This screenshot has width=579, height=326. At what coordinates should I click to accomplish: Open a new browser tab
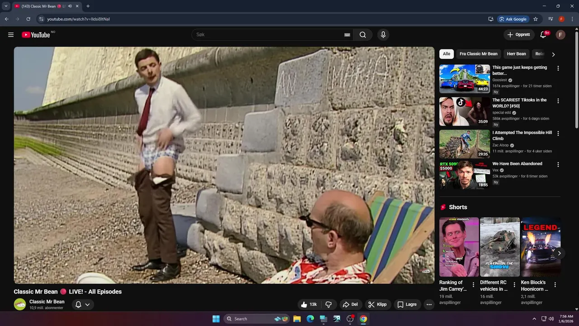point(88,6)
